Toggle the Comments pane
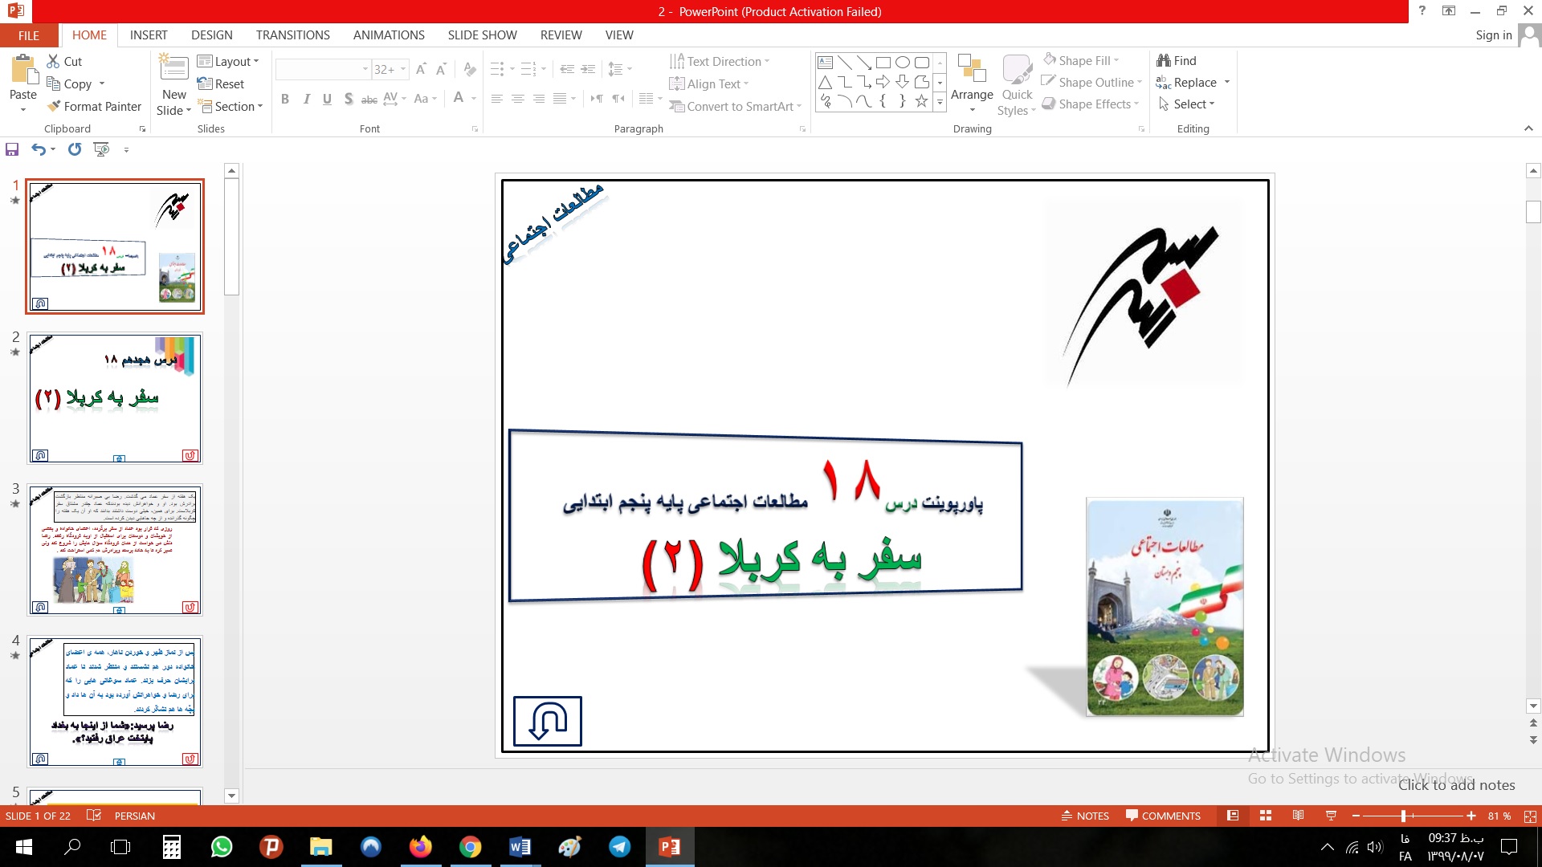The image size is (1542, 867). coord(1163,816)
